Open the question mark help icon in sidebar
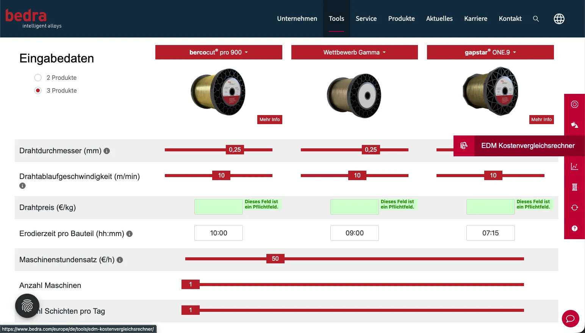Screen dimensions: 585x333 pos(574,228)
